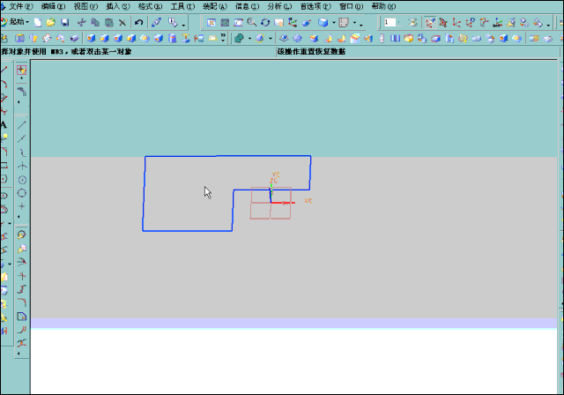The image size is (564, 395).
Task: Click the gray view layout page icon
Action: 344,22
